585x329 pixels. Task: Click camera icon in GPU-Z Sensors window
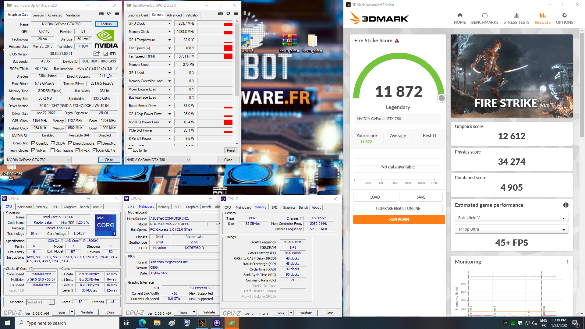(x=220, y=14)
